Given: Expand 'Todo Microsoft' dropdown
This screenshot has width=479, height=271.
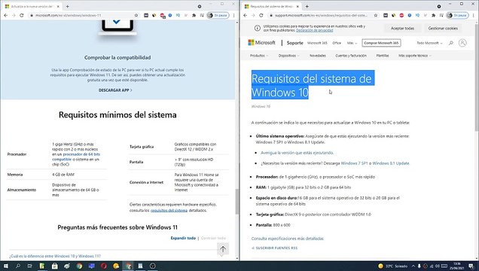Looking at the screenshot, I should [x=429, y=43].
